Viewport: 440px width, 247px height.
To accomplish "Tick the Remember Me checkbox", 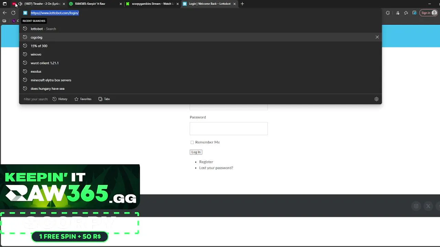I will point(192,142).
